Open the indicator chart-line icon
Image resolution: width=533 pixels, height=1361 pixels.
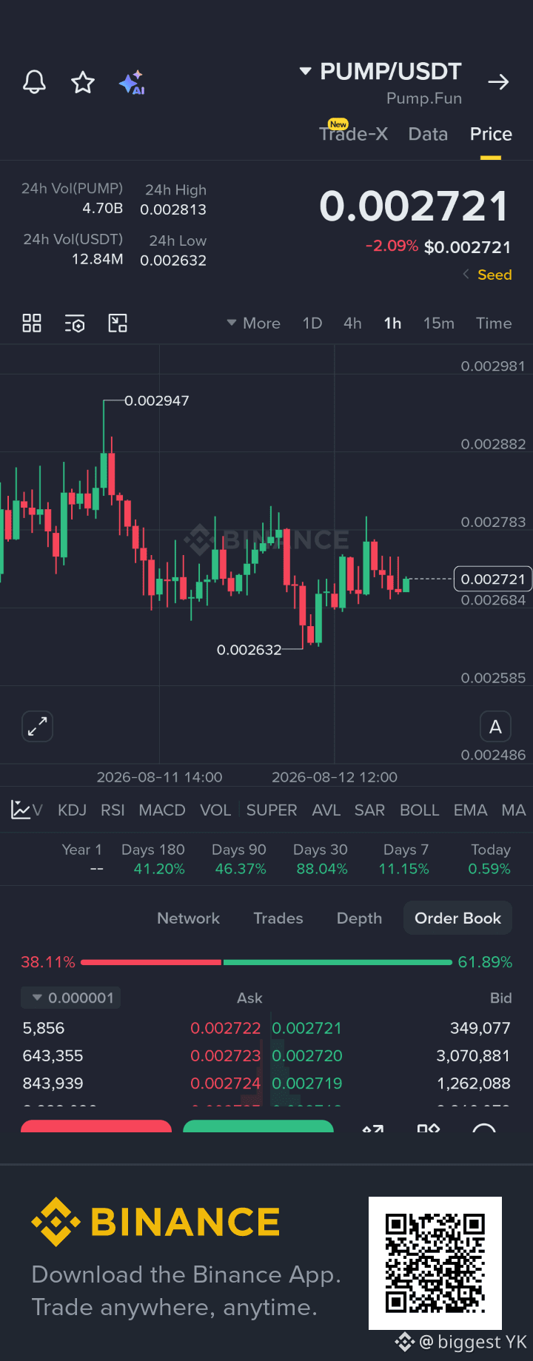[21, 810]
